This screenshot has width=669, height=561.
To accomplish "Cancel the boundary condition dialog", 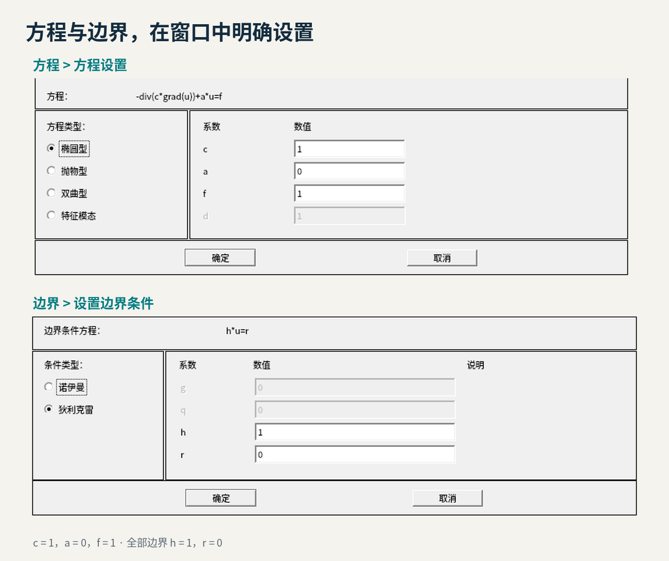I will 448,498.
